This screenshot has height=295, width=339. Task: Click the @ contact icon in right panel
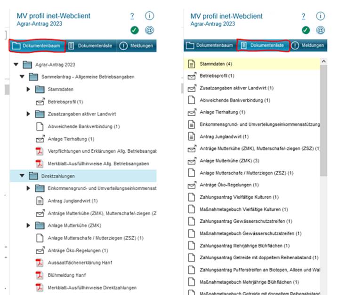pyautogui.click(x=320, y=30)
